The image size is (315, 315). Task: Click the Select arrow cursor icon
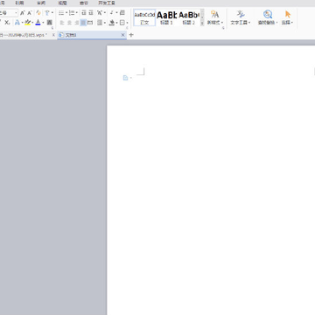[x=288, y=14]
